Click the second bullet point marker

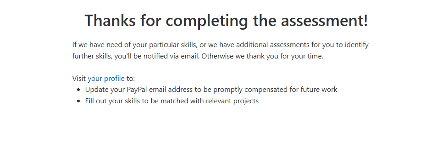pos(79,101)
